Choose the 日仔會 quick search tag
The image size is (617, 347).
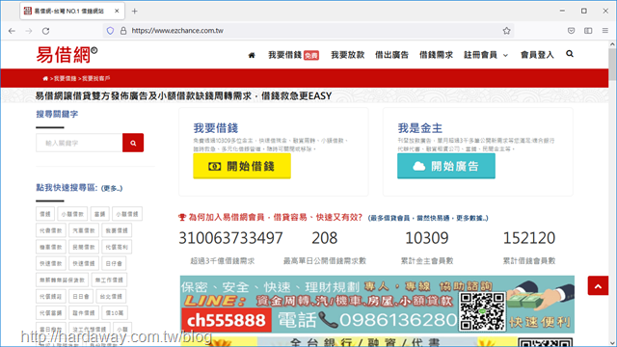tap(114, 263)
